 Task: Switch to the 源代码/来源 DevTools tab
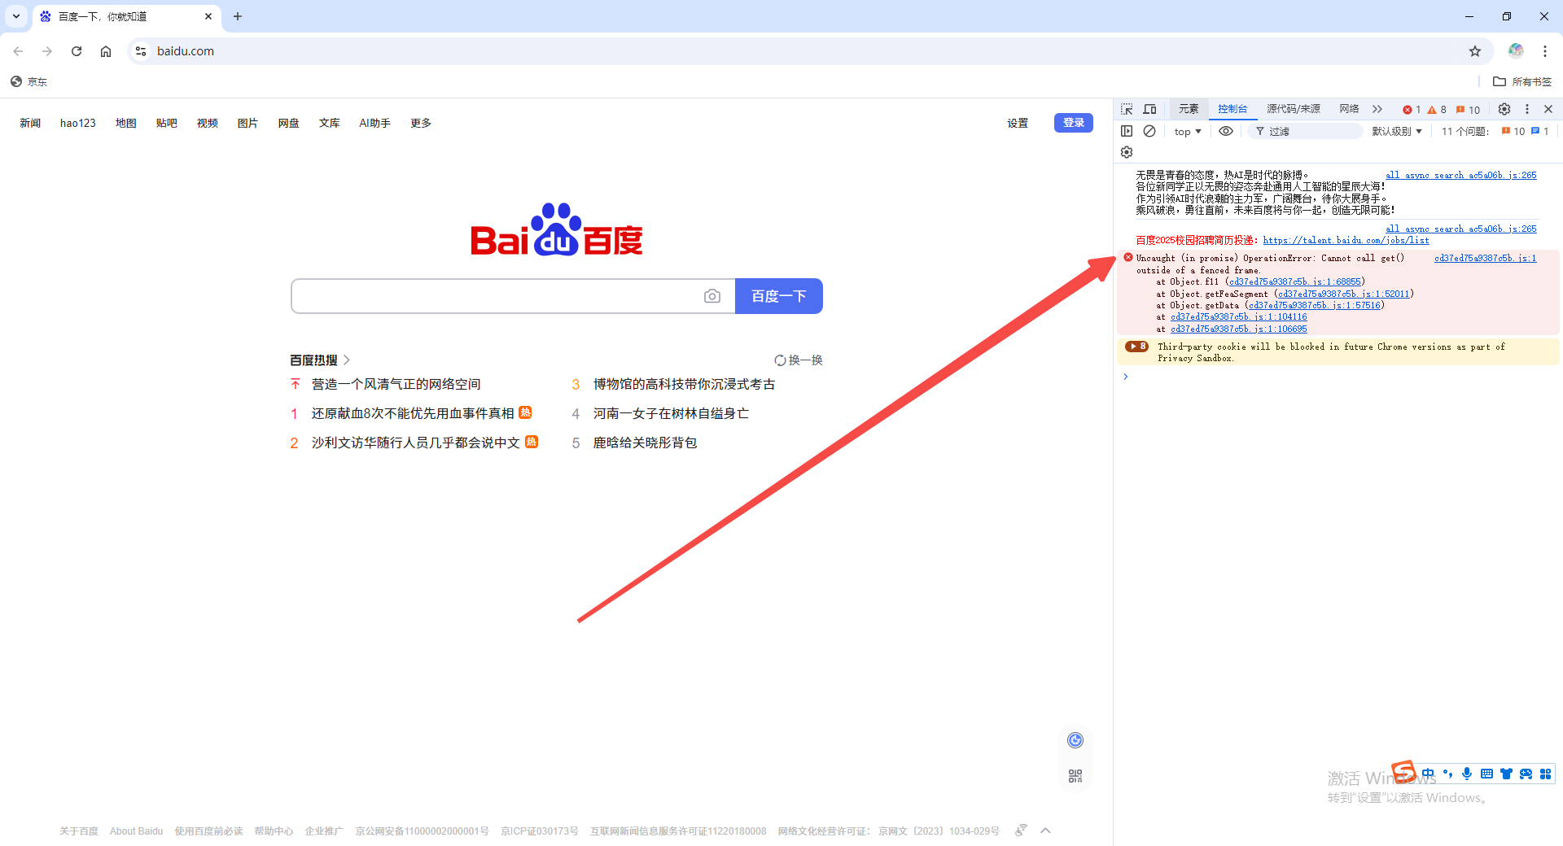[1294, 109]
